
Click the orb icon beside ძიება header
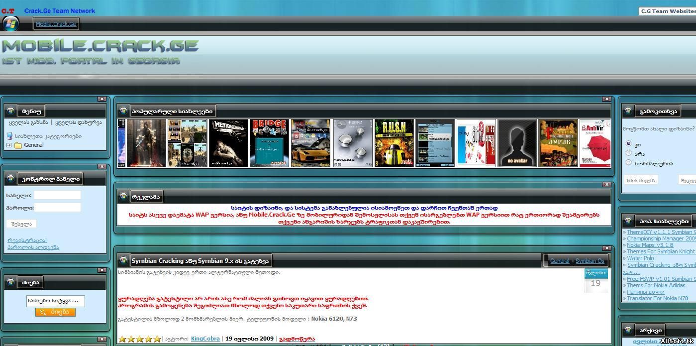[x=10, y=282]
